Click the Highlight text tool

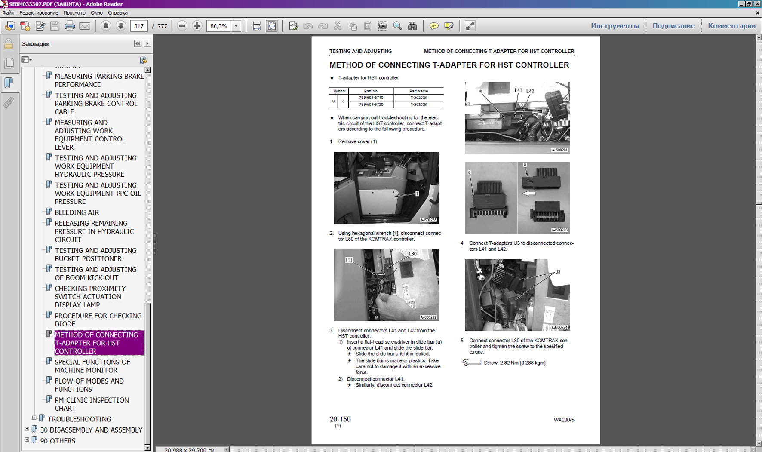(x=449, y=26)
